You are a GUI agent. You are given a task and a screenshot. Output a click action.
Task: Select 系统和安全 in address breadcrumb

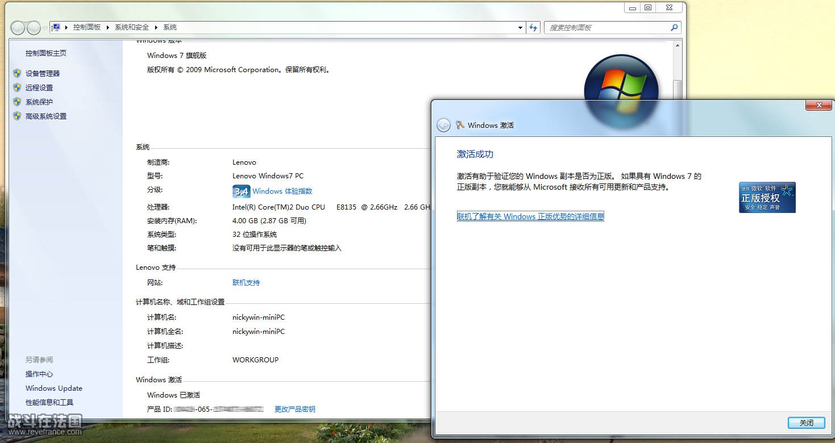(x=132, y=27)
